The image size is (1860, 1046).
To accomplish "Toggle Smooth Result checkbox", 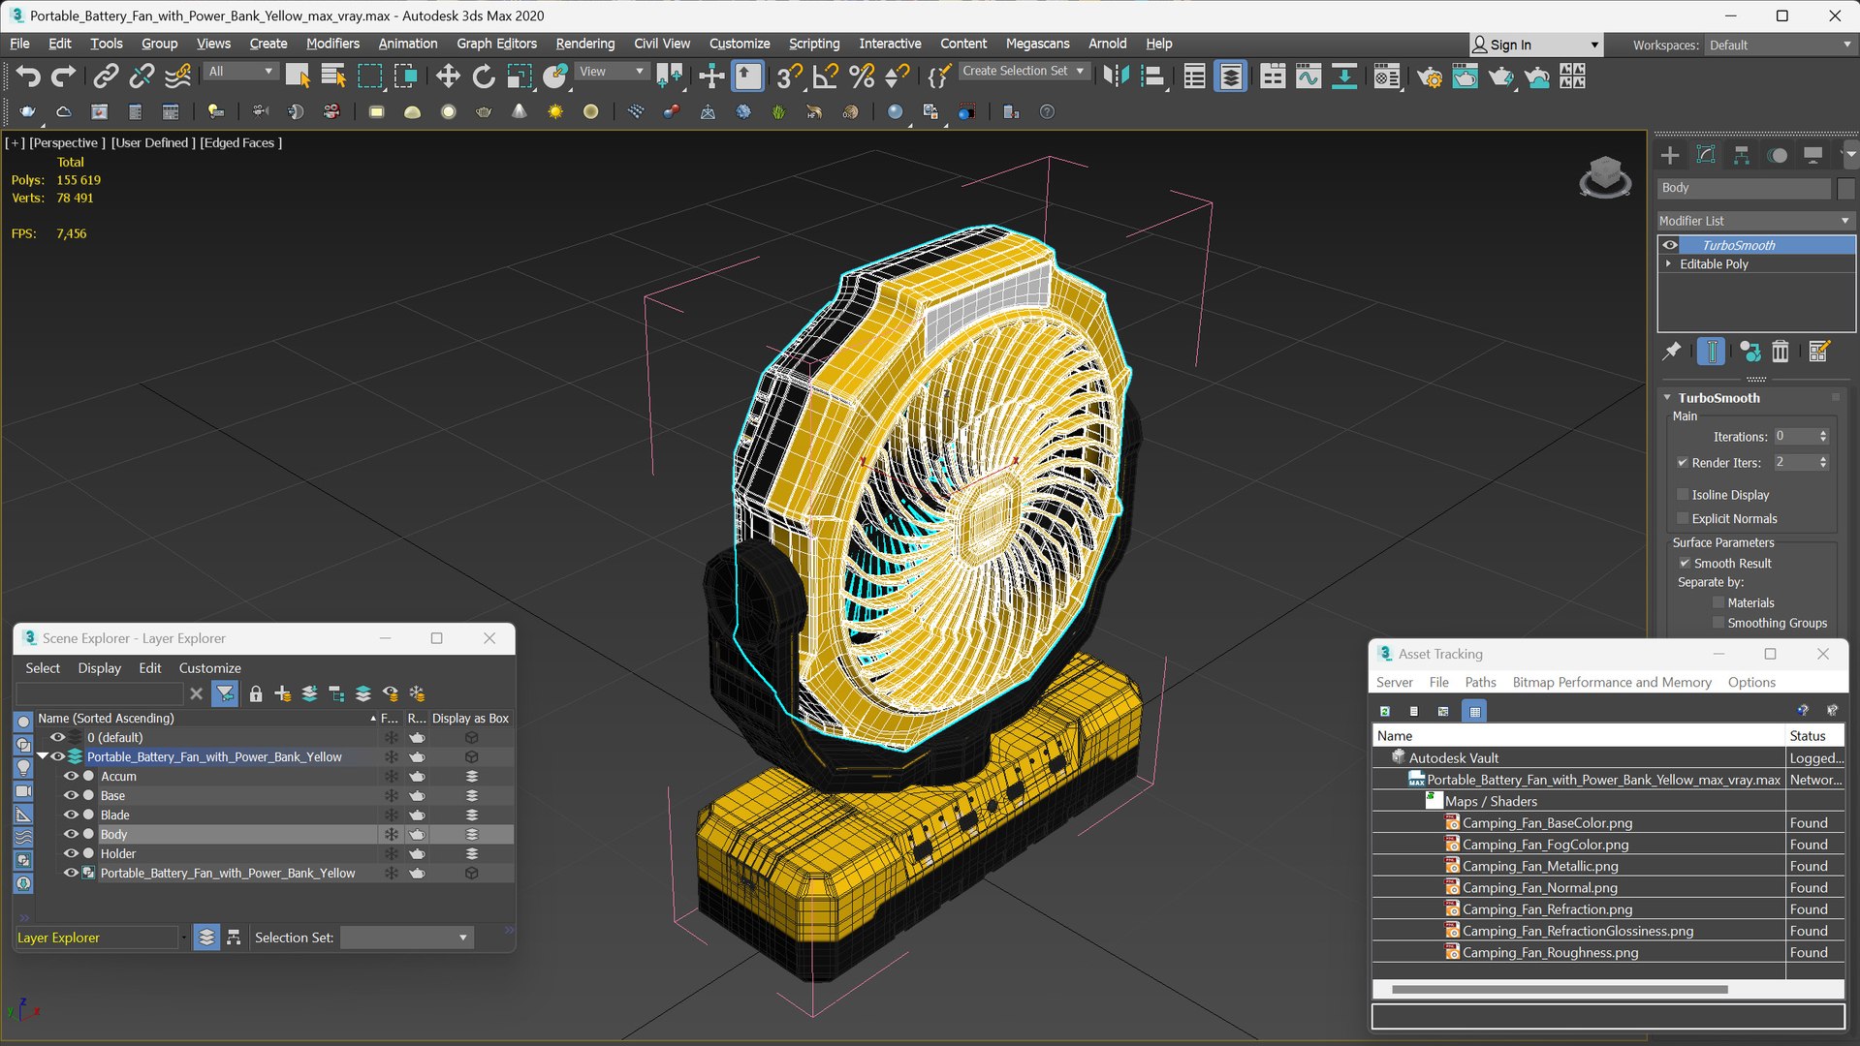I will pos(1685,564).
